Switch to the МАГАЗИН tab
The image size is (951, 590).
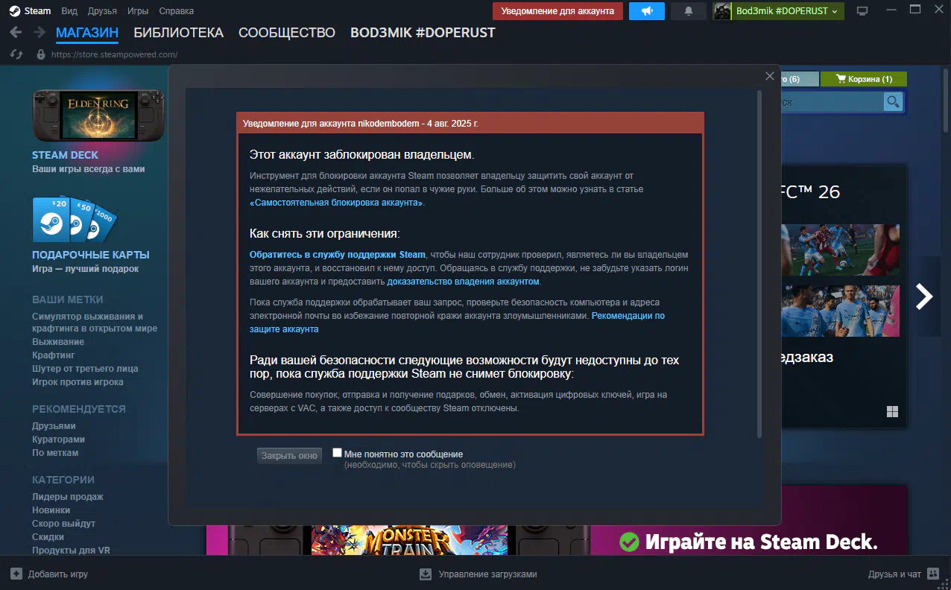pos(87,33)
